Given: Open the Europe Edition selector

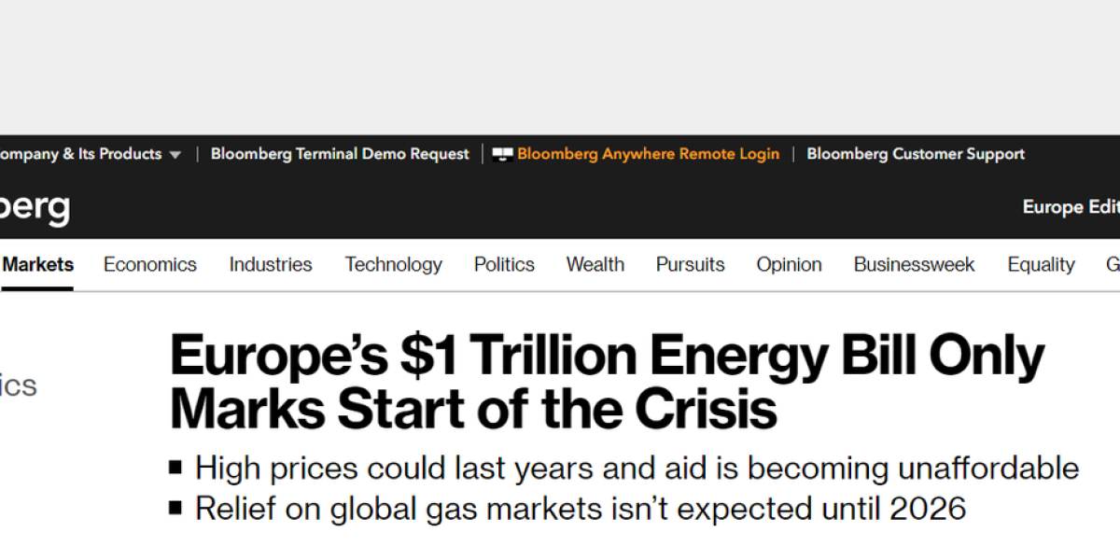Looking at the screenshot, I should (1071, 206).
